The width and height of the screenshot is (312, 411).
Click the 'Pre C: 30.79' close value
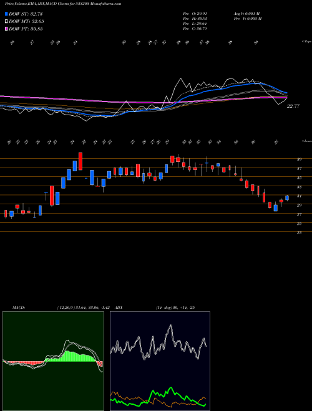tap(195, 29)
